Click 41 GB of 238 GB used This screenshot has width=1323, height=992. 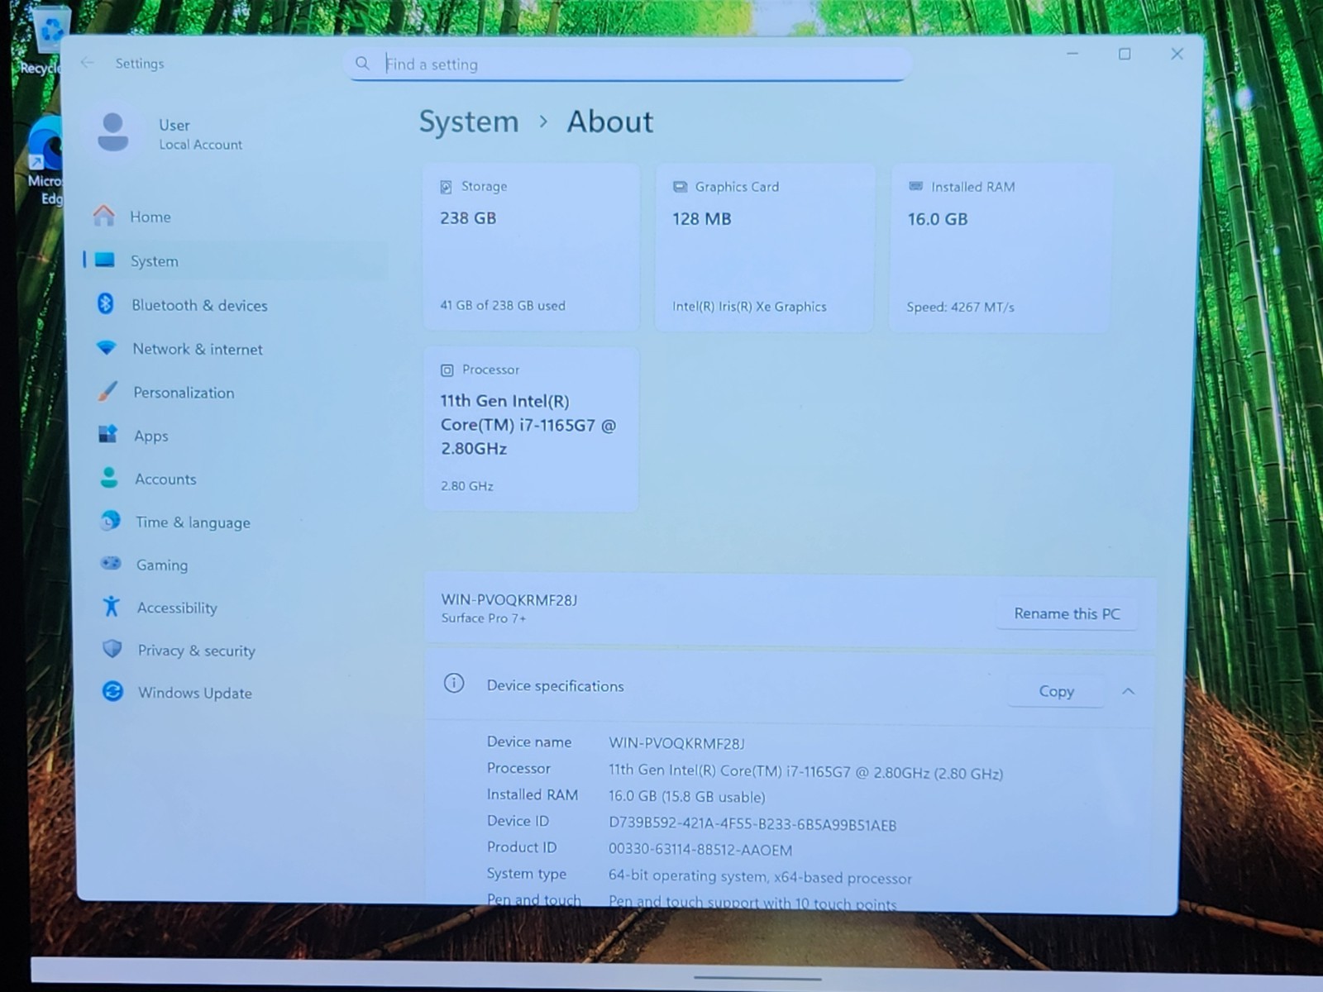pos(503,305)
